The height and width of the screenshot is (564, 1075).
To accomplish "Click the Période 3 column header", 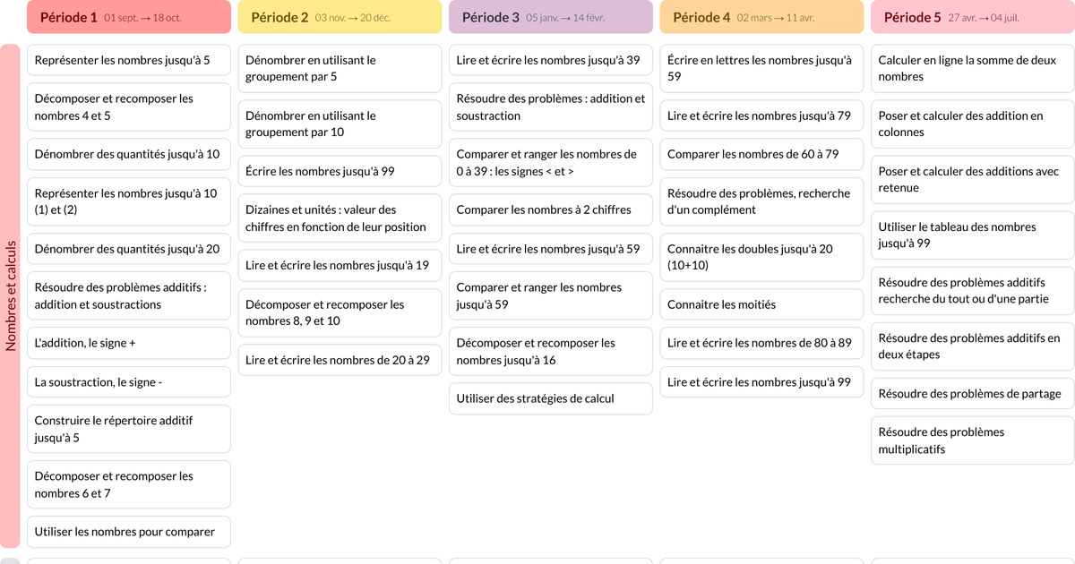I will (551, 17).
